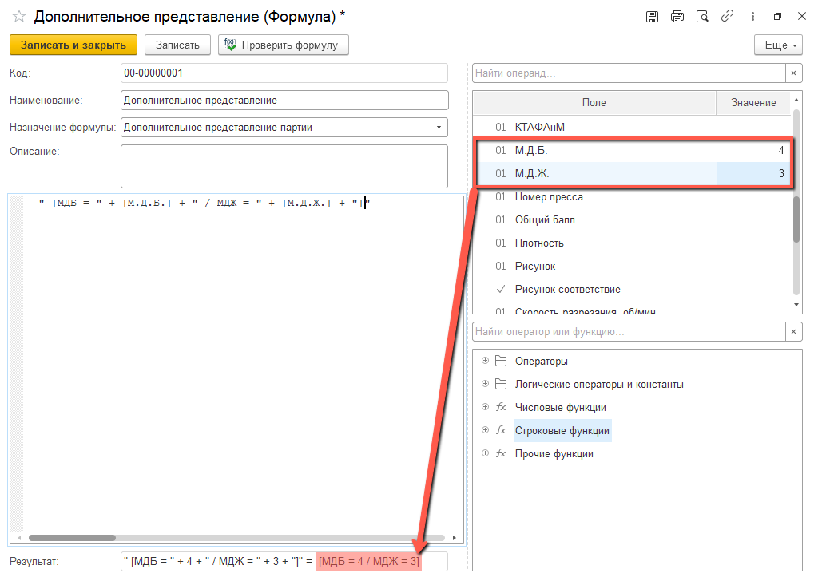
Task: Get a link using the chain icon
Action: coord(727,17)
